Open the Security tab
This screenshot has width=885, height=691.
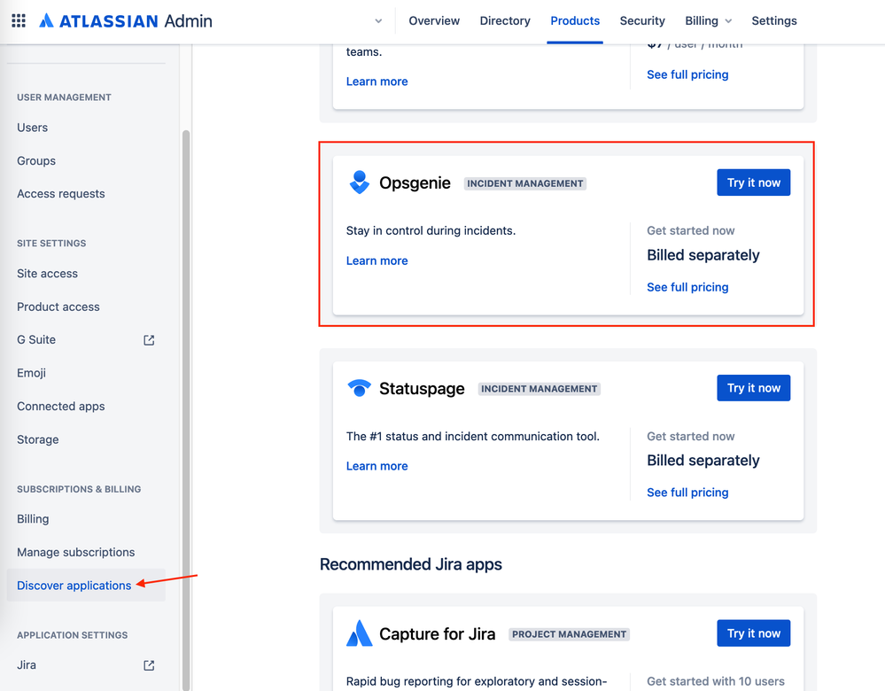[642, 21]
